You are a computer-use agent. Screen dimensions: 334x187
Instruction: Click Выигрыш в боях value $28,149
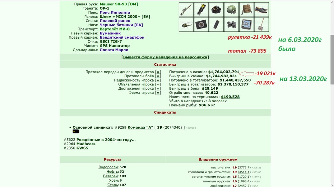(x=210, y=88)
